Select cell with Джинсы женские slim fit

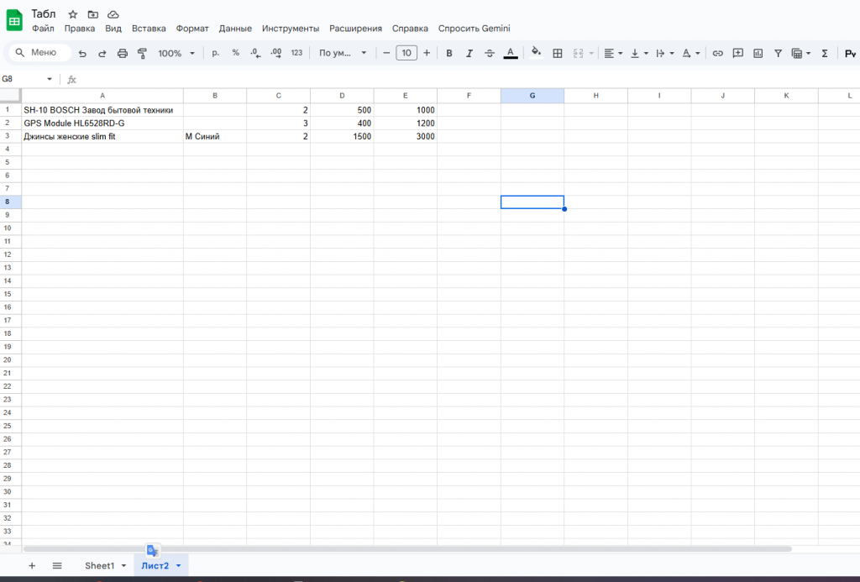(x=102, y=137)
